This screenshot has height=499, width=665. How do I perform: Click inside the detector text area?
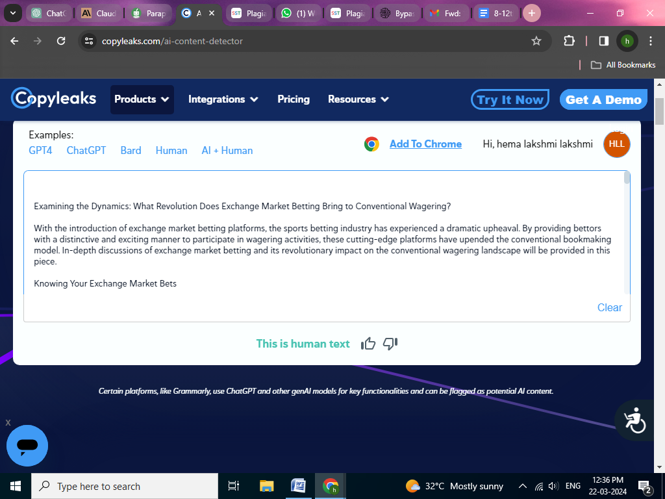click(324, 233)
